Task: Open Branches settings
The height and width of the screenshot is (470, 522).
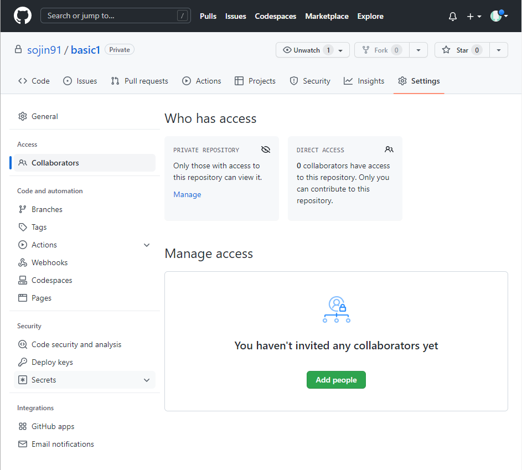Action: coord(85,209)
